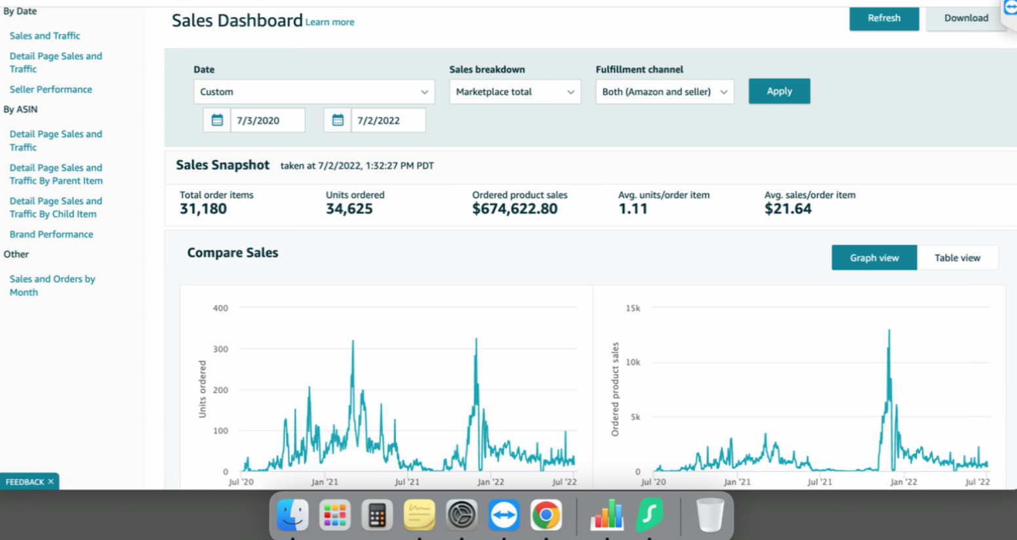The width and height of the screenshot is (1017, 540).
Task: Open System Preferences from the dock
Action: [461, 515]
